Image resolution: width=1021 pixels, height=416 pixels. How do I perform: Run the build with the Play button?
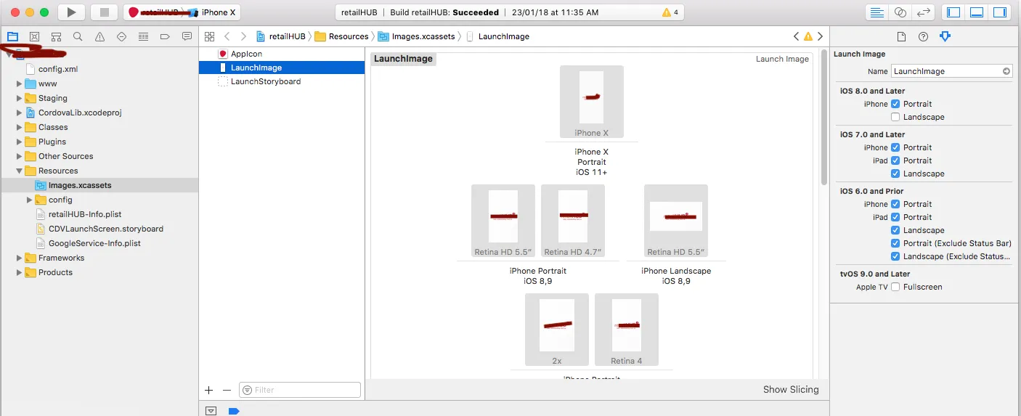point(70,12)
